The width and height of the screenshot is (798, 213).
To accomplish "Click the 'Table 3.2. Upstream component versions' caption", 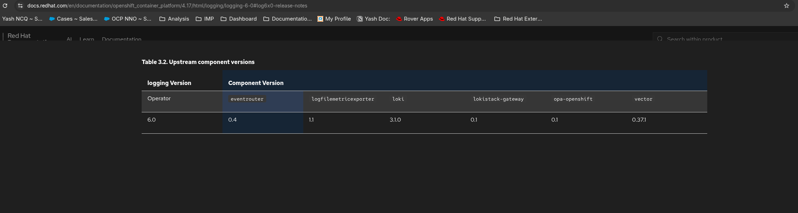I will 198,62.
